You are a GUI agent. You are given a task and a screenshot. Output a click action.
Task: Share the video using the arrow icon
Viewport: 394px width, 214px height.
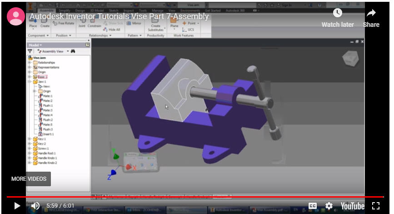coord(371,13)
